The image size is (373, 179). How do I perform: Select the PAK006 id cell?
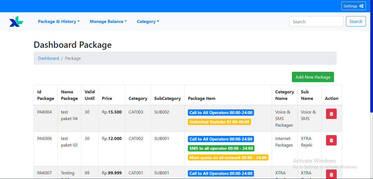[x=46, y=149]
